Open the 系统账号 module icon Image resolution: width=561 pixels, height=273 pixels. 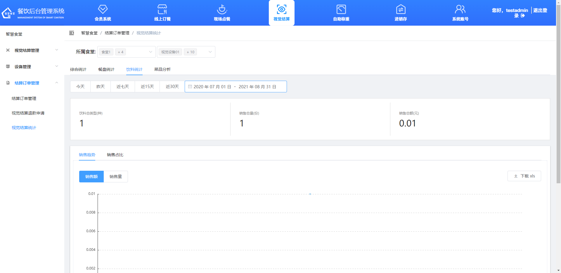coord(460,13)
